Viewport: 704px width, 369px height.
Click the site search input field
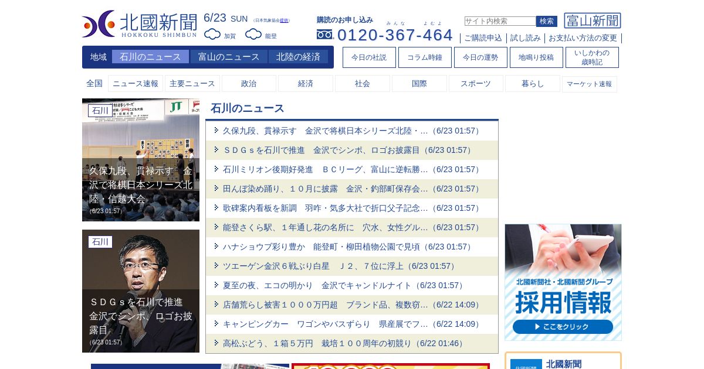point(500,21)
